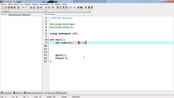Open the Resultados bottom tab
This screenshot has width=174, height=98.
click(62, 93)
